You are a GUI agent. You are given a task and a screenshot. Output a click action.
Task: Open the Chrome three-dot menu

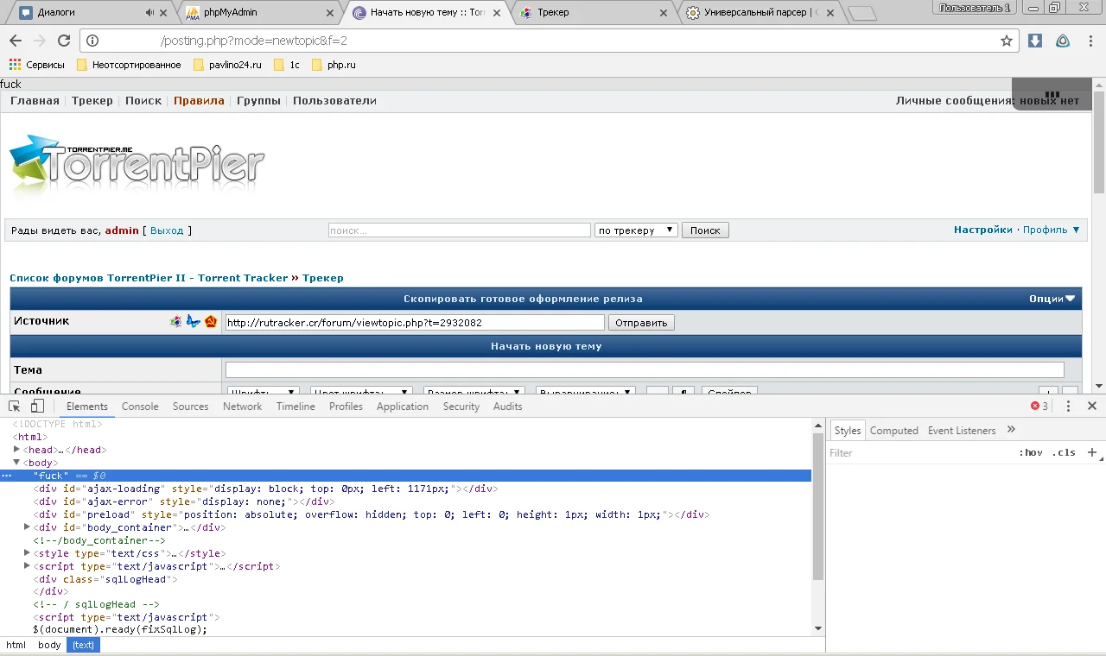point(1089,41)
